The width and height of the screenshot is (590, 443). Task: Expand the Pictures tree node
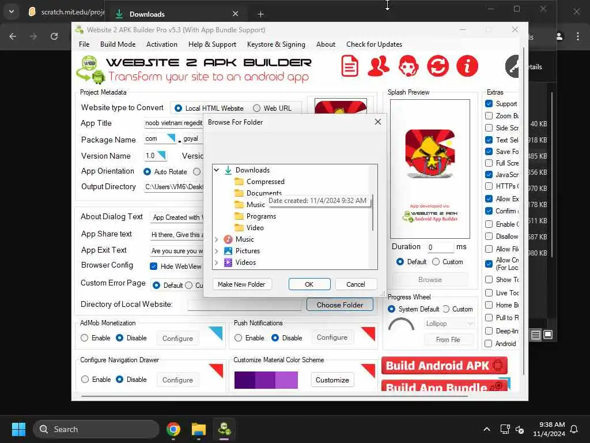(217, 251)
